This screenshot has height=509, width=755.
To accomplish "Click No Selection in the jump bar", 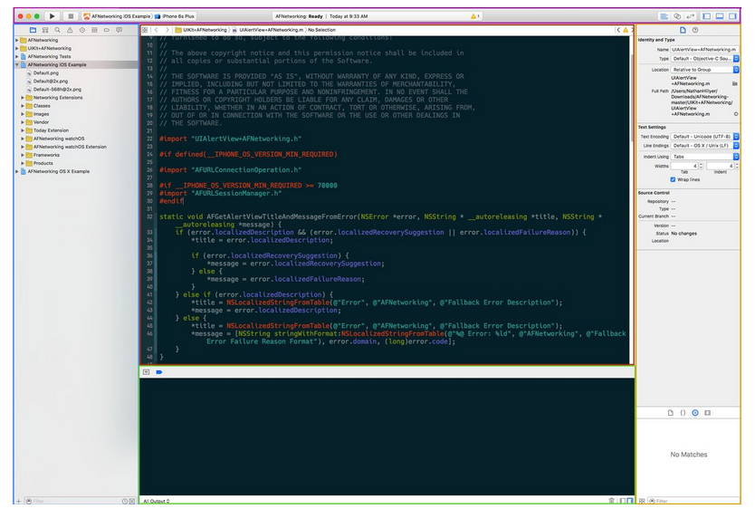I will pos(321,30).
